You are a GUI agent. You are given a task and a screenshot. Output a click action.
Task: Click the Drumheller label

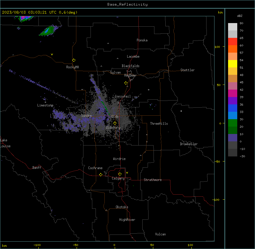pos(189,144)
